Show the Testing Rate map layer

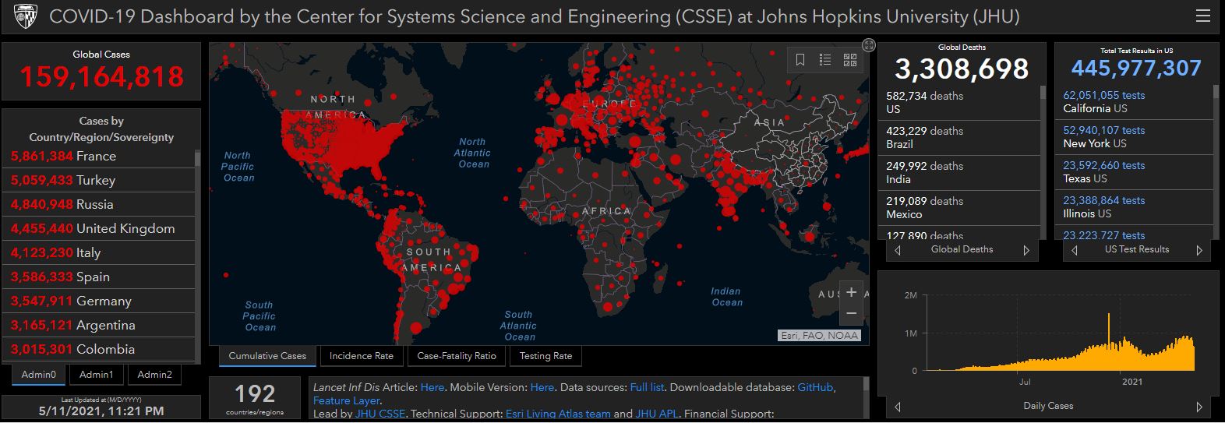point(545,356)
